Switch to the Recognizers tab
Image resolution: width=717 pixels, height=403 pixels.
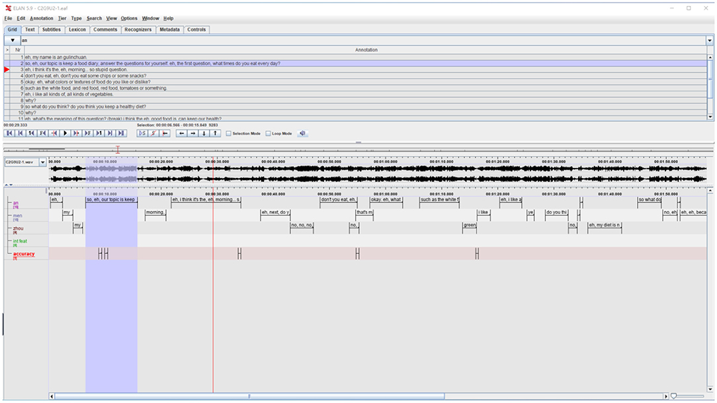[138, 29]
